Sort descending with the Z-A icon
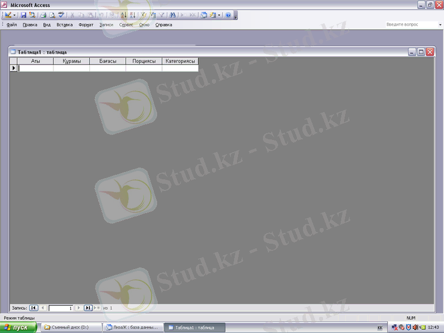Image resolution: width=444 pixels, height=333 pixels. point(133,15)
